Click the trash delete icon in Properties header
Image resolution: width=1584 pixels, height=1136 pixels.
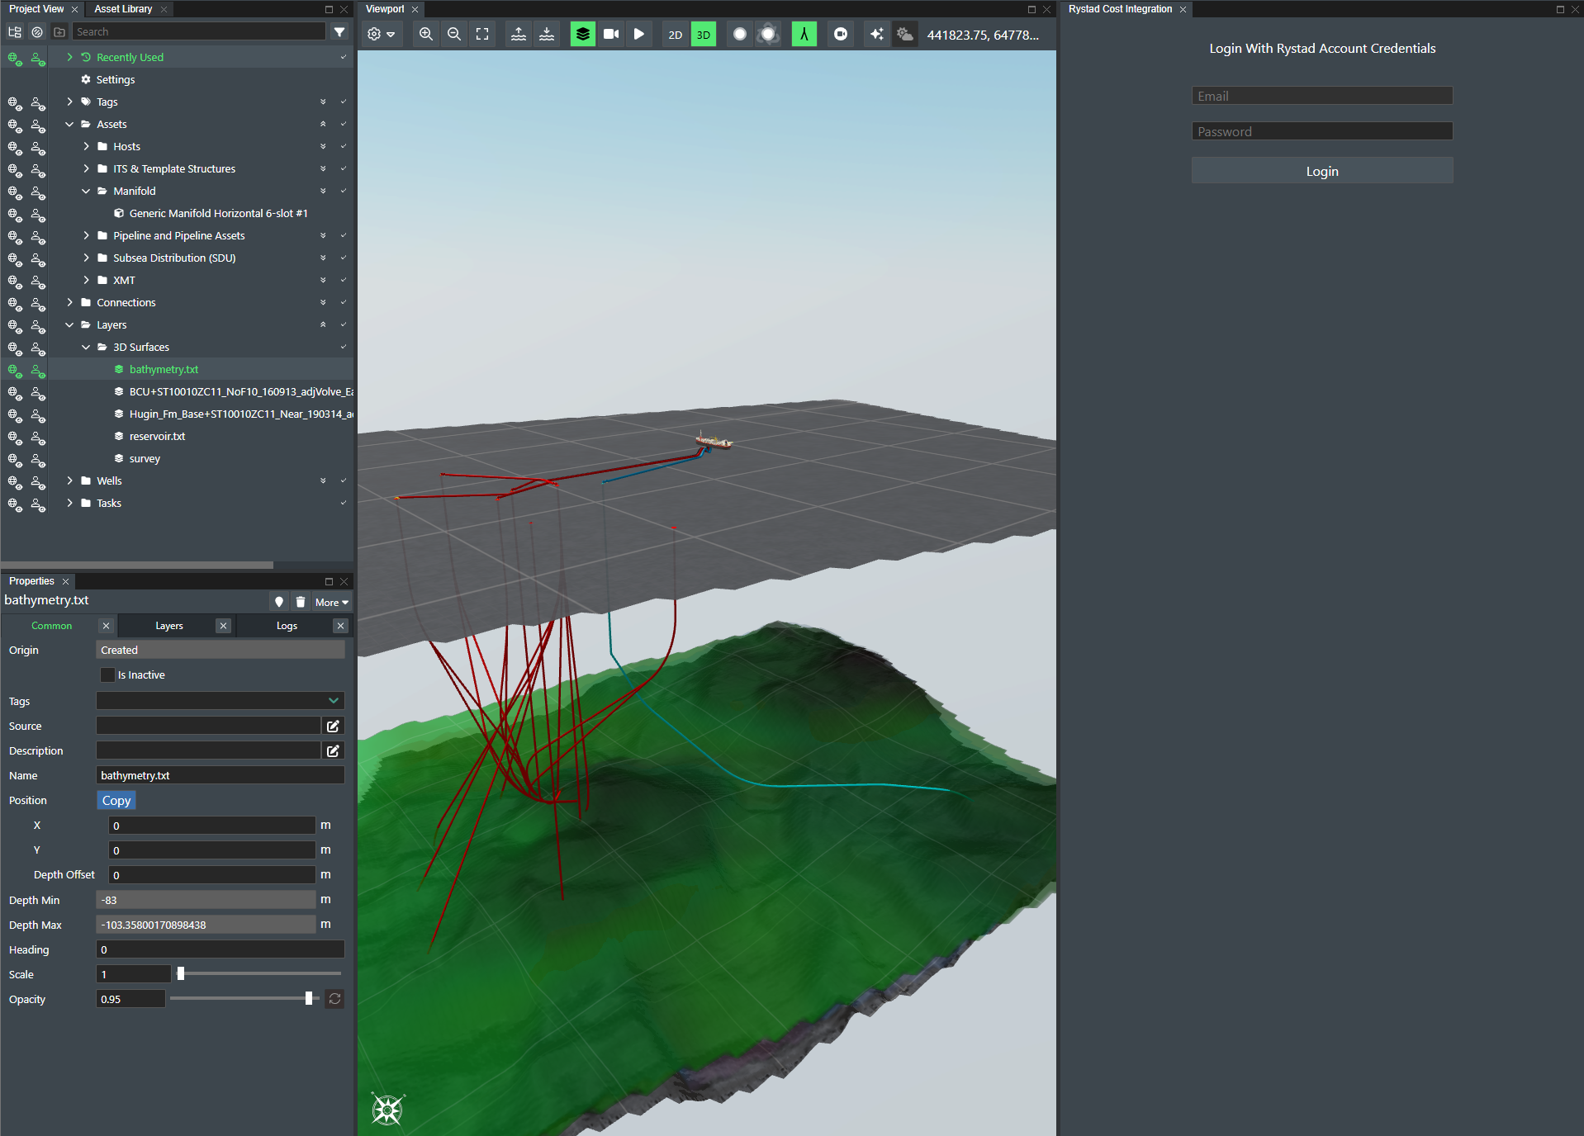301,602
